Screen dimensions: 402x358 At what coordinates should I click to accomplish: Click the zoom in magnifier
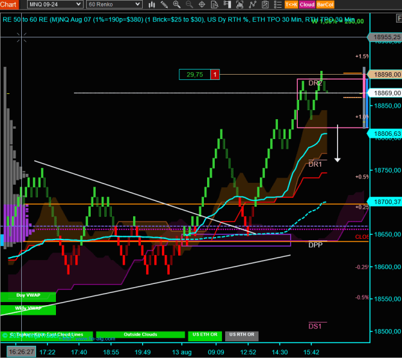[177, 5]
